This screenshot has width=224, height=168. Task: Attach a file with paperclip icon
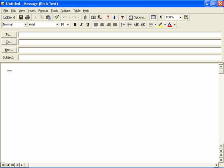[x=85, y=18]
